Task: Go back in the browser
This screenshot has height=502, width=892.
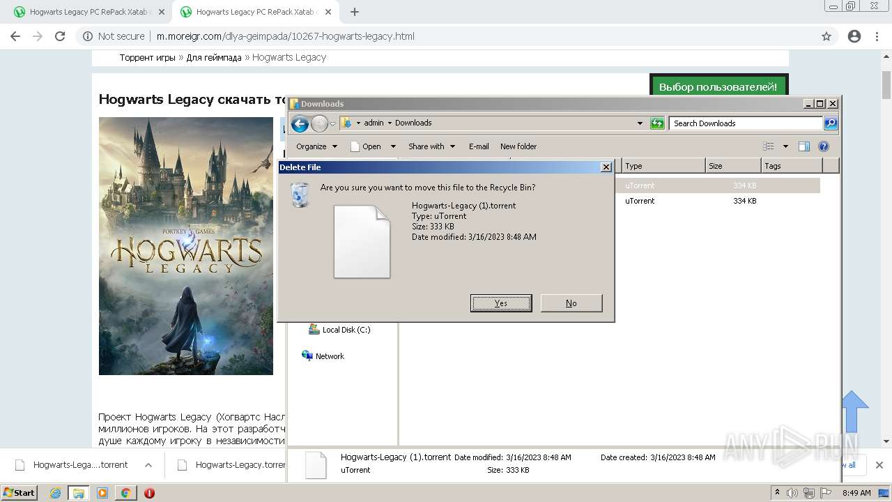Action: tap(15, 36)
